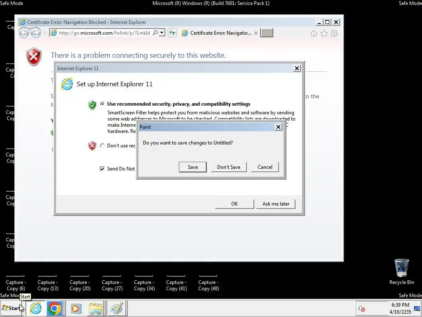Screen dimensions: 422x317
Task: Click the network tray icon
Action: point(417,308)
